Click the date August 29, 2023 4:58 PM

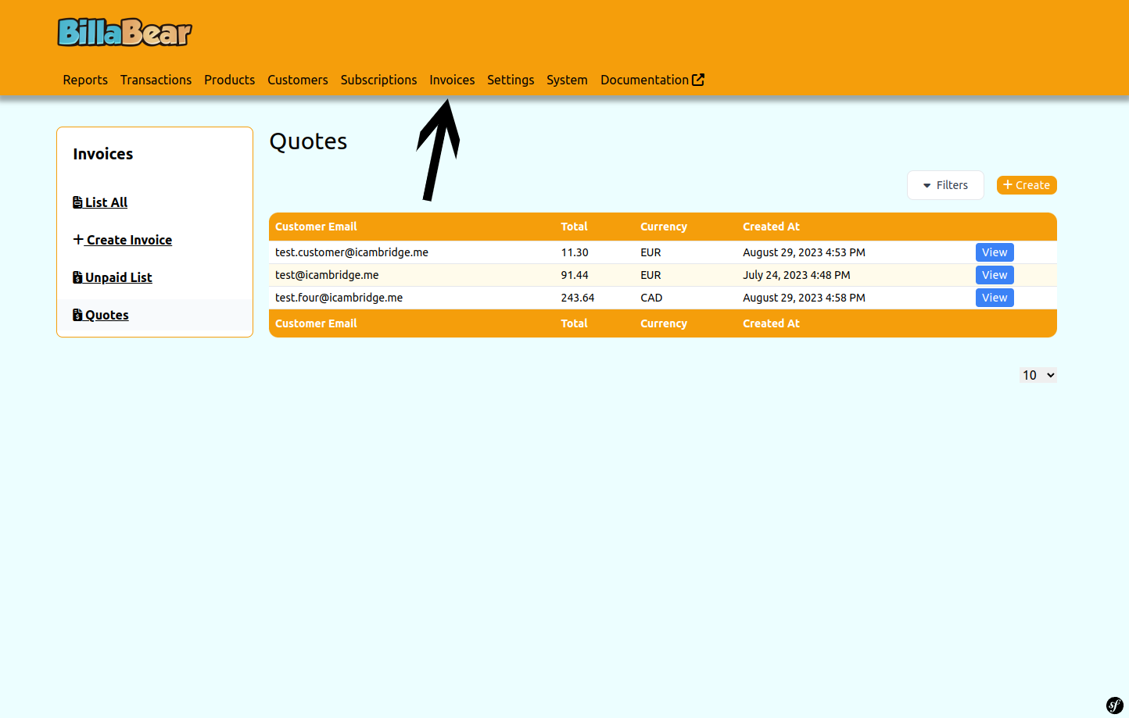click(x=804, y=298)
